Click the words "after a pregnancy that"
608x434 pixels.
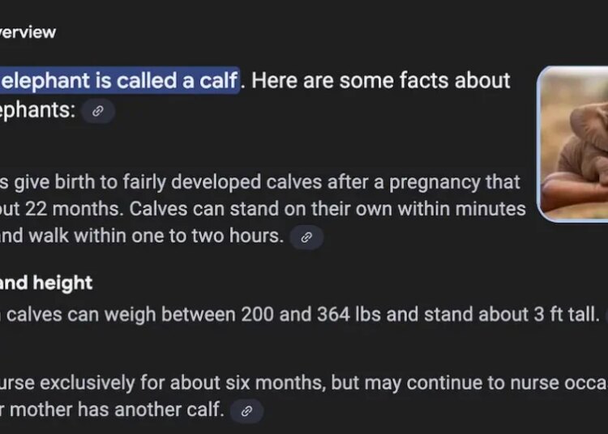(x=423, y=182)
